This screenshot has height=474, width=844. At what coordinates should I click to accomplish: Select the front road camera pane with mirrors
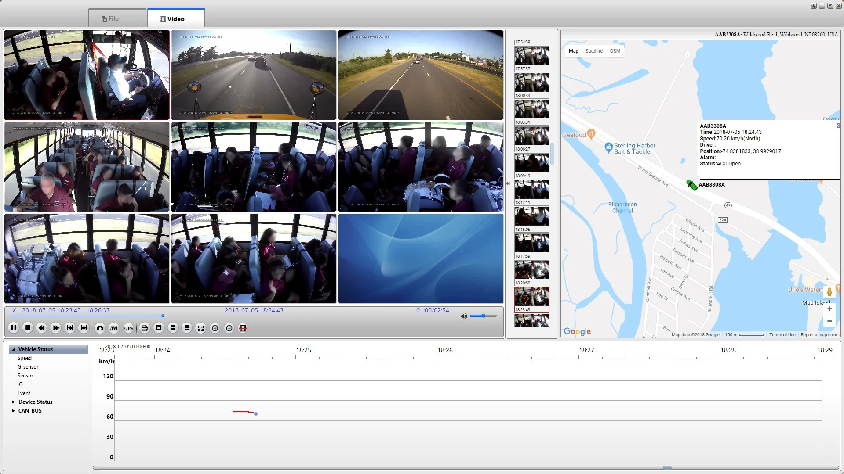tap(254, 75)
